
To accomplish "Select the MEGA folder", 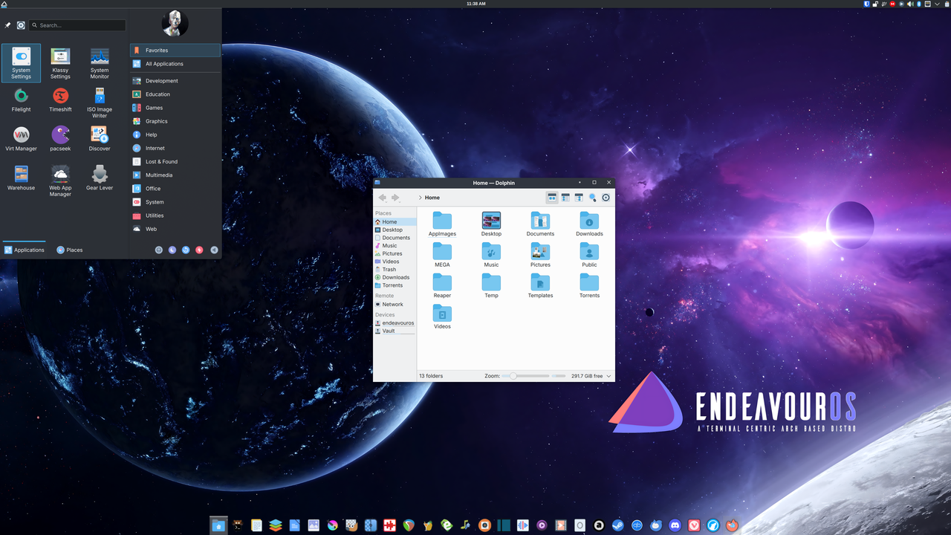I will [442, 255].
